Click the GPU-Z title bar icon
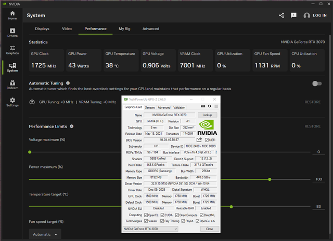Screen dimensions: 333x241 click(x=126, y=99)
